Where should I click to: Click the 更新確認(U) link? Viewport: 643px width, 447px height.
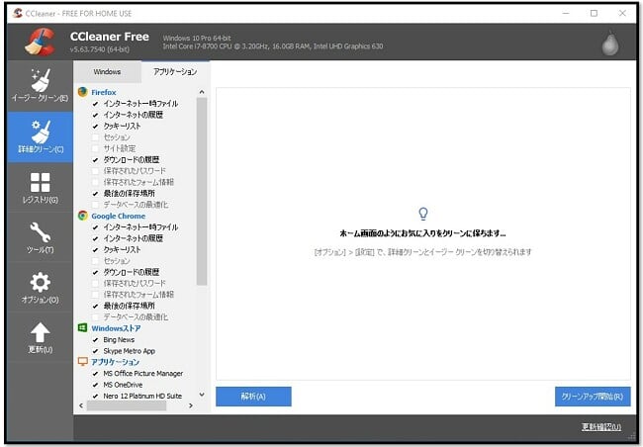[601, 427]
